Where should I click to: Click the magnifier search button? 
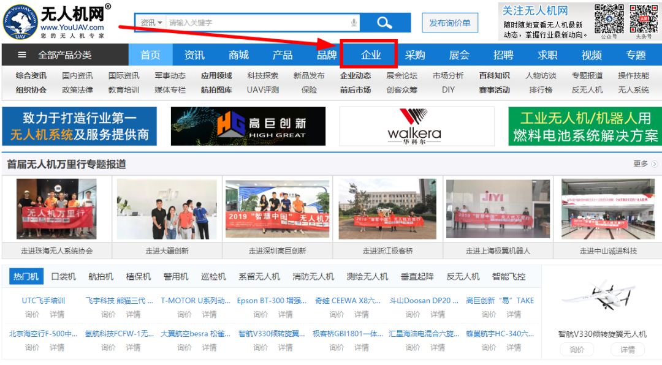[x=384, y=23]
